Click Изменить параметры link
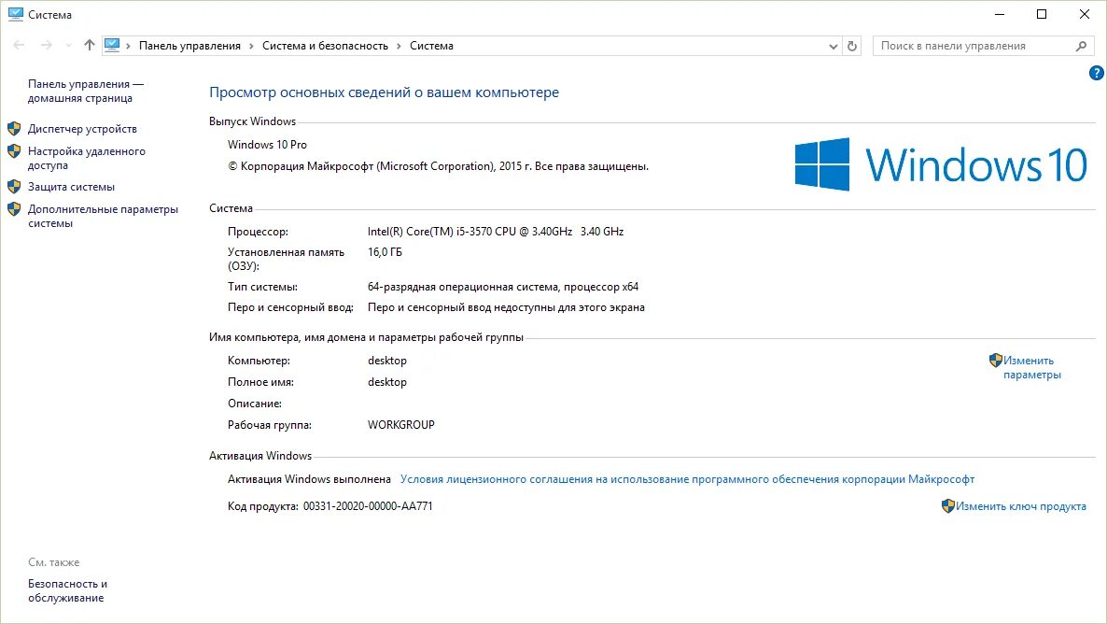Viewport: 1107px width, 624px height. 1031,367
